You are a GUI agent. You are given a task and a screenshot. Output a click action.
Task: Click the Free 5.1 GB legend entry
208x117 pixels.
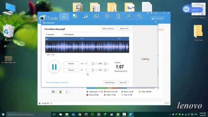click(127, 95)
